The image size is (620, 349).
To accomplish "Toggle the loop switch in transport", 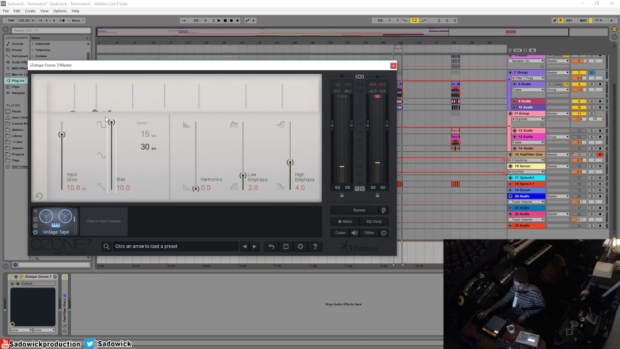I will coord(415,20).
